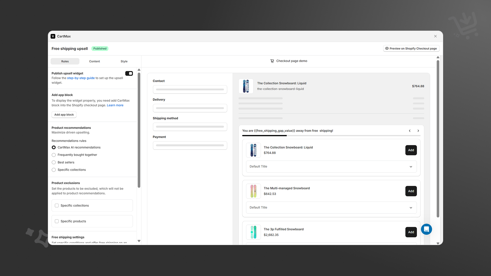The width and height of the screenshot is (491, 276).
Task: Open Learn more link about app block
Action: click(115, 105)
